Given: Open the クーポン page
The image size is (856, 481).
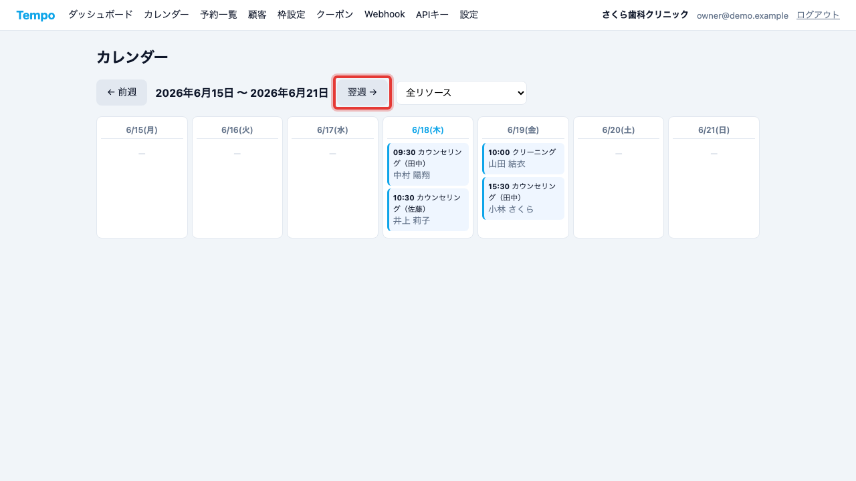Looking at the screenshot, I should (x=335, y=15).
